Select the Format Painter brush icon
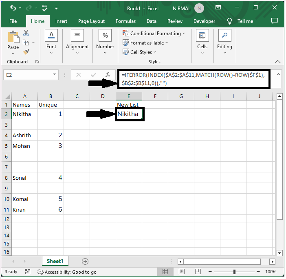 coord(26,52)
